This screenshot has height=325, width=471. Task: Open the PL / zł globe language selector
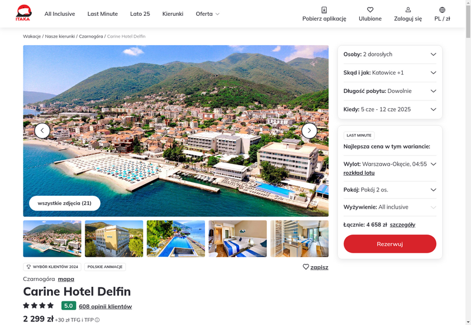442,10
